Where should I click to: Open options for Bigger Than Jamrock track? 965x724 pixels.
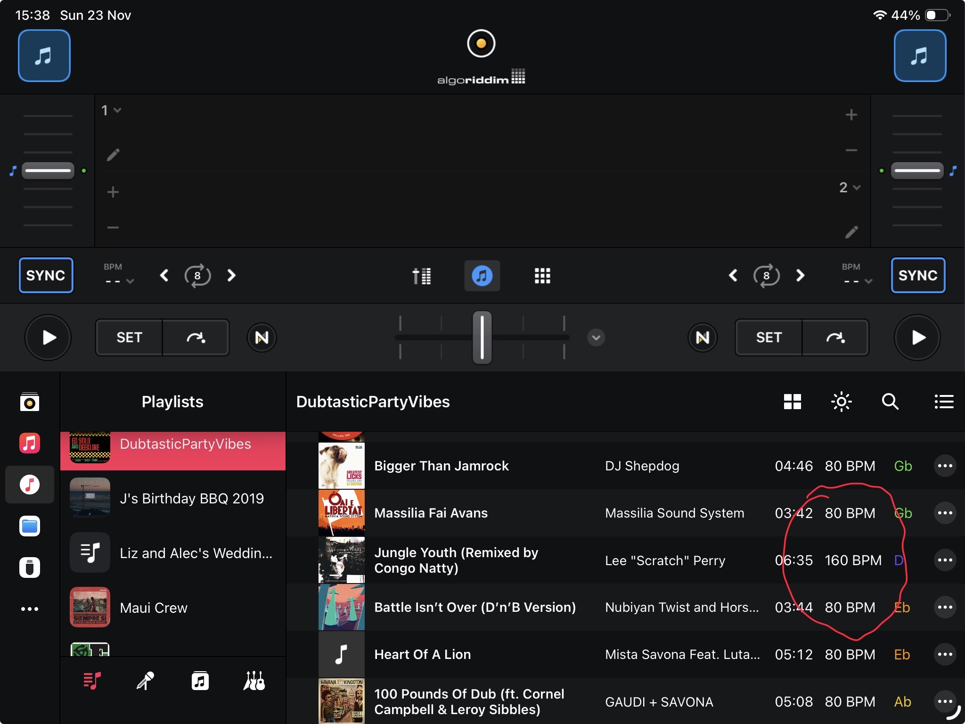point(945,466)
